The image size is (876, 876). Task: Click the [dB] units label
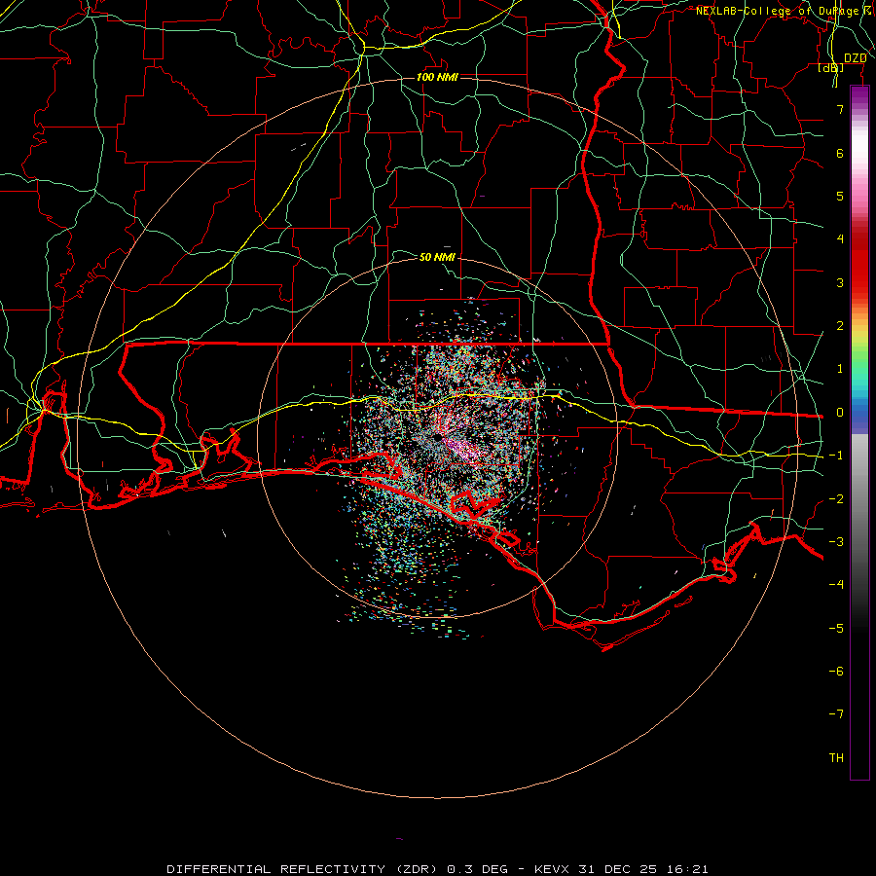[831, 68]
